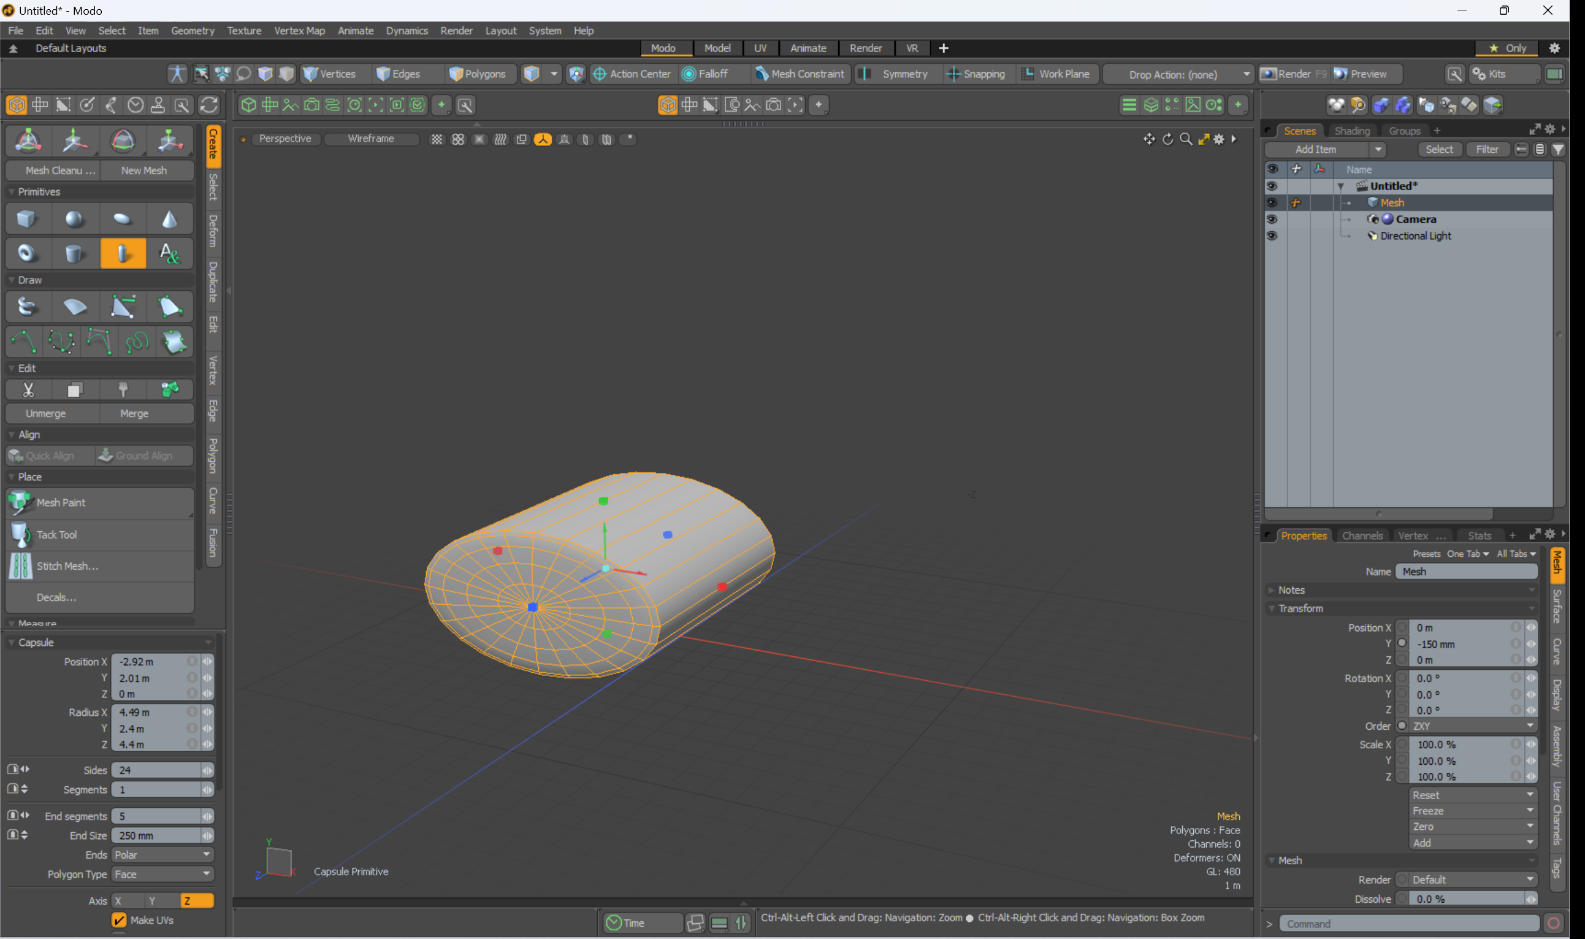
Task: Enable the Make UVs checkbox
Action: point(119,920)
